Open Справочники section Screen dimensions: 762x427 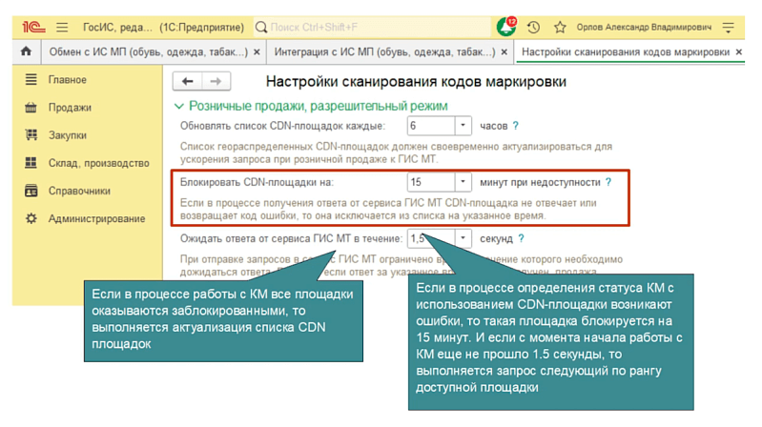click(79, 191)
